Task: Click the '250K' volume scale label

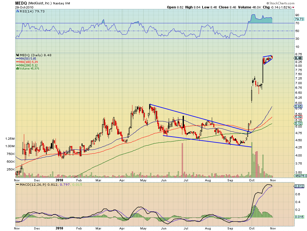Action: point(11,170)
